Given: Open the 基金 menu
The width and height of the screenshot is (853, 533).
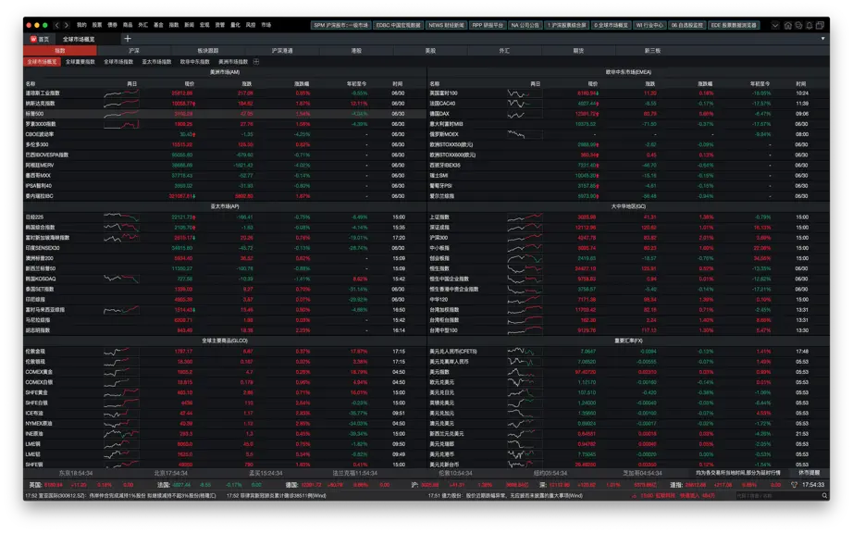Looking at the screenshot, I should pyautogui.click(x=158, y=25).
